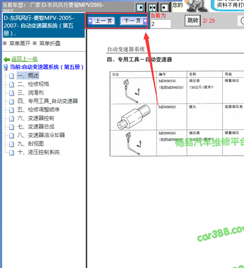Expand all menus via 菜单展开

19,43
